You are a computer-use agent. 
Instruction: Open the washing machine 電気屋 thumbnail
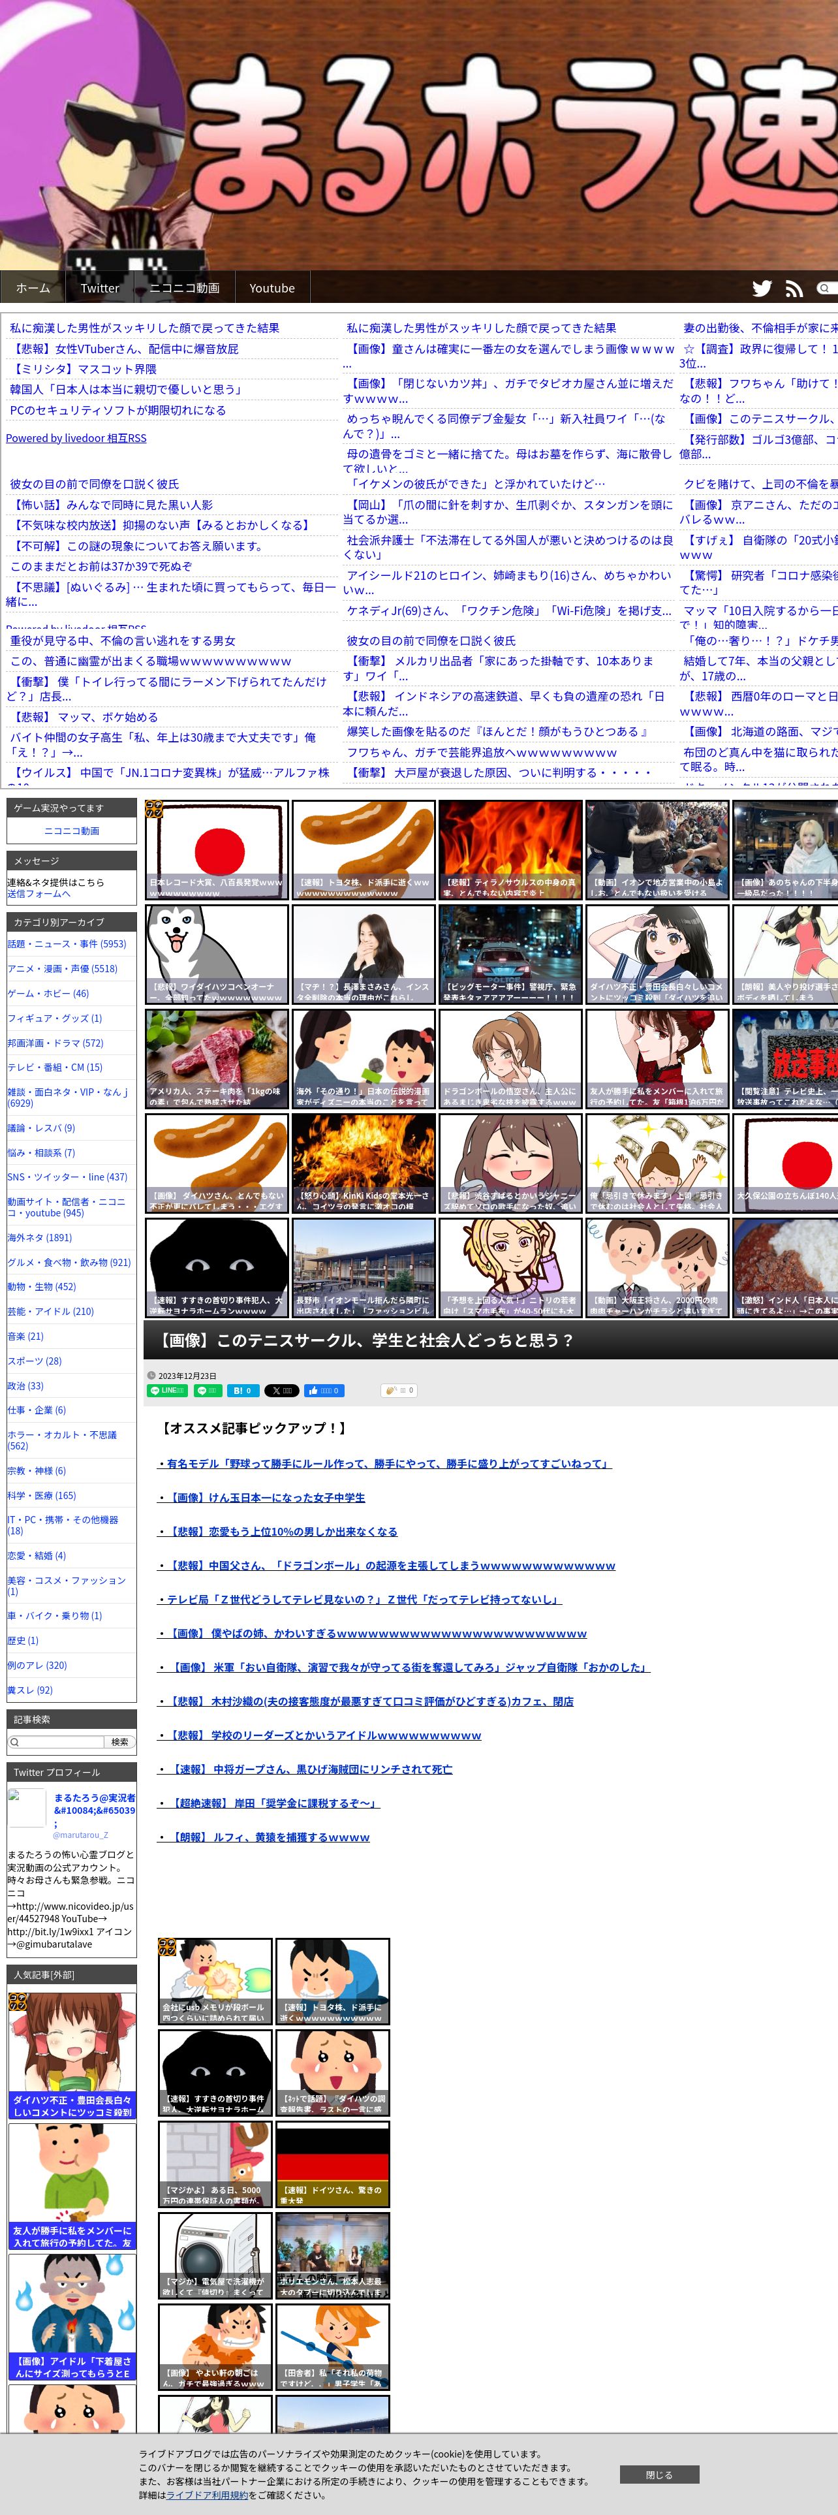tap(215, 2257)
